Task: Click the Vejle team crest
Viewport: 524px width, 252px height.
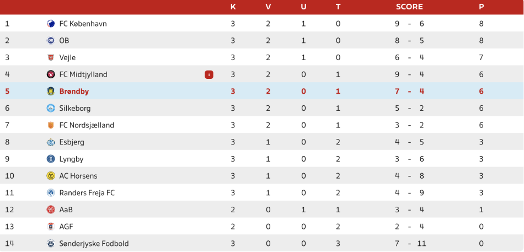Action: 50,57
